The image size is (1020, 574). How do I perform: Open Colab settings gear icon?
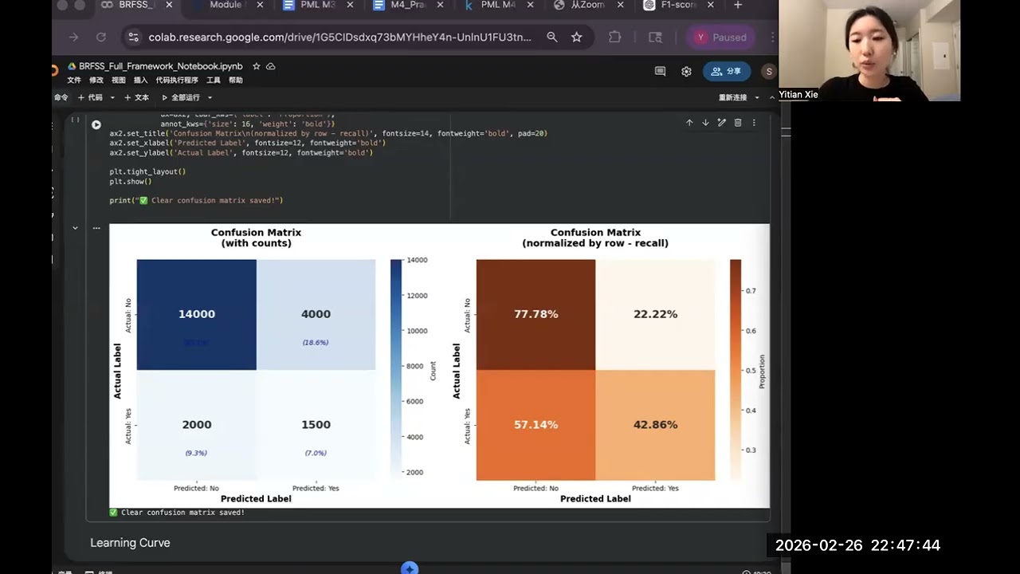(686, 71)
